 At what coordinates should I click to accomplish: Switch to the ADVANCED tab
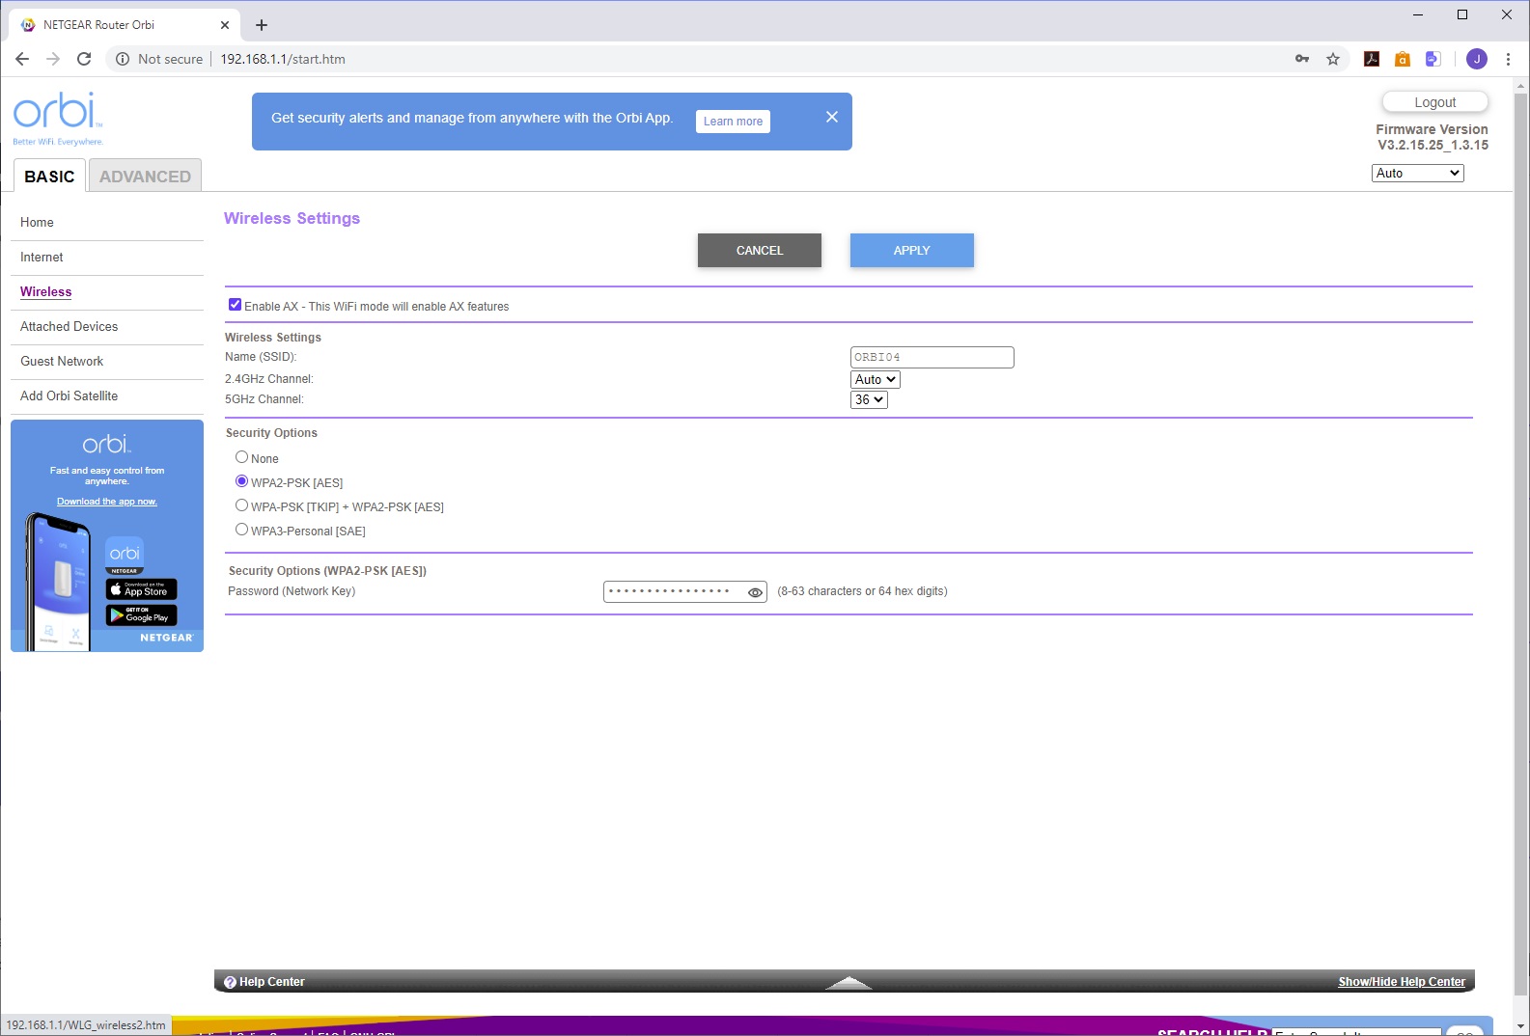click(x=145, y=176)
